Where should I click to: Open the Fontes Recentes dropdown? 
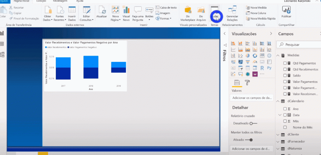60,14
